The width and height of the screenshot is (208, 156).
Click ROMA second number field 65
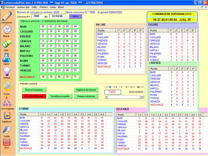[51, 61]
